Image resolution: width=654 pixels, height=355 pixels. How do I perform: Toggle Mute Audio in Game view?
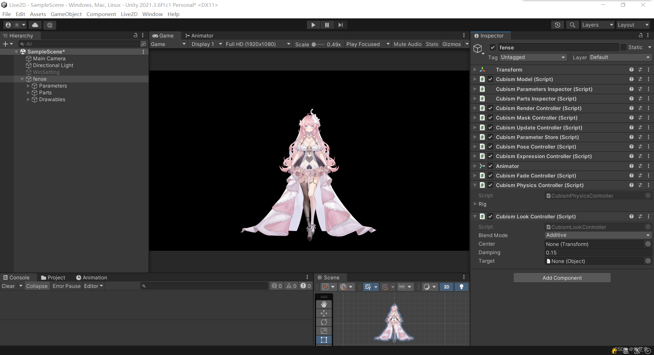pos(407,44)
